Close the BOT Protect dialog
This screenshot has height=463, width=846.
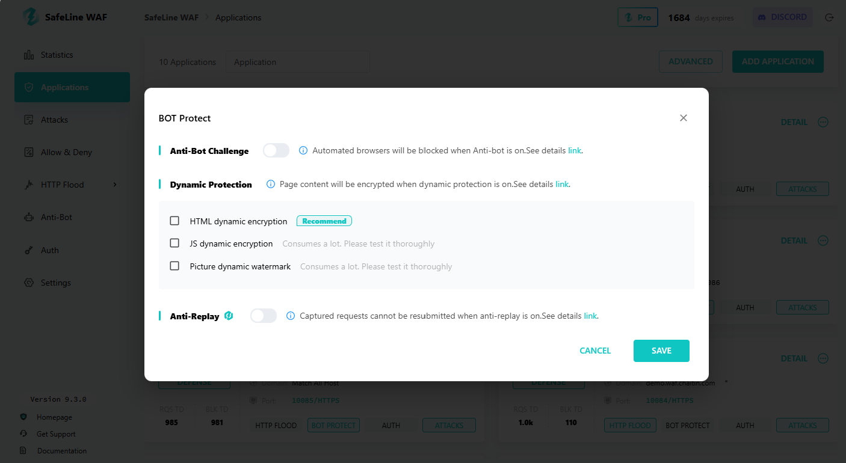point(684,118)
